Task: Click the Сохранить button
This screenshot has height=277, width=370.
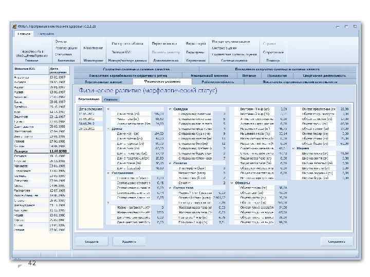Action: (337, 242)
